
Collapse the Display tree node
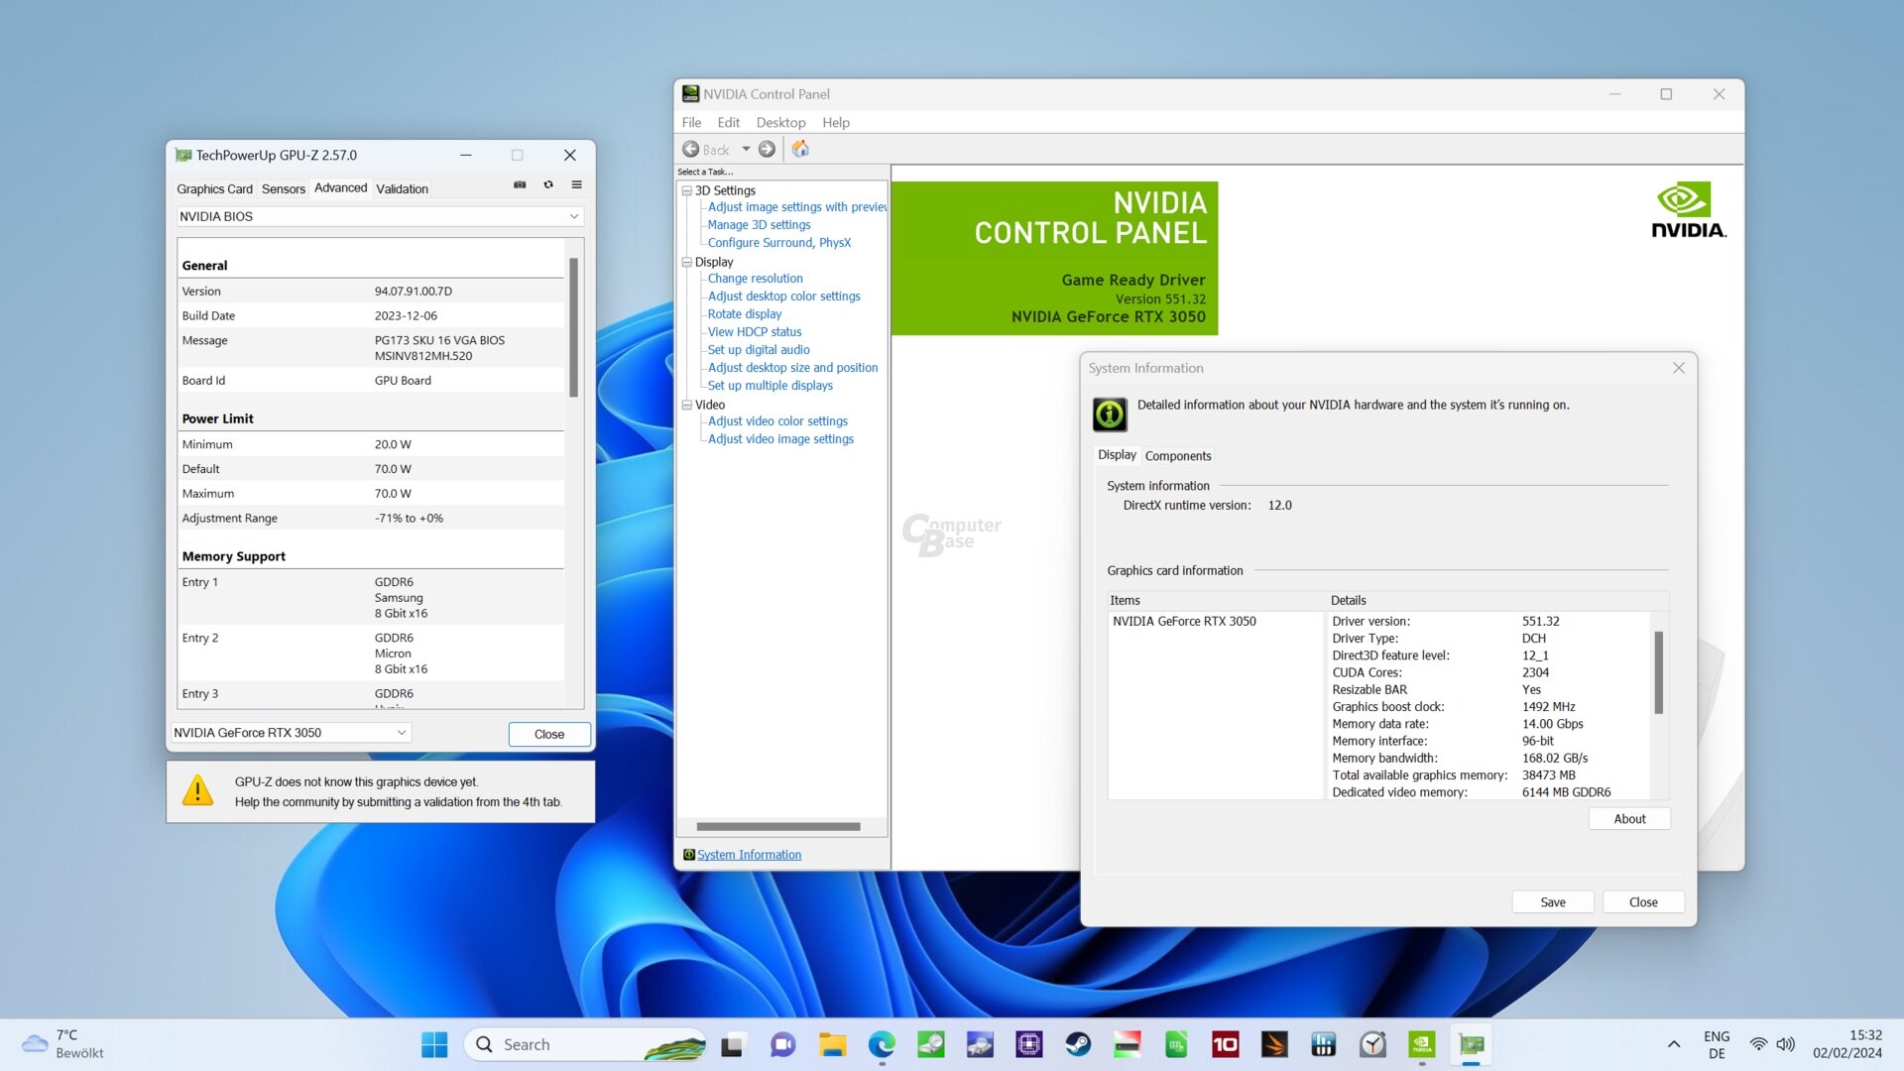pyautogui.click(x=686, y=262)
